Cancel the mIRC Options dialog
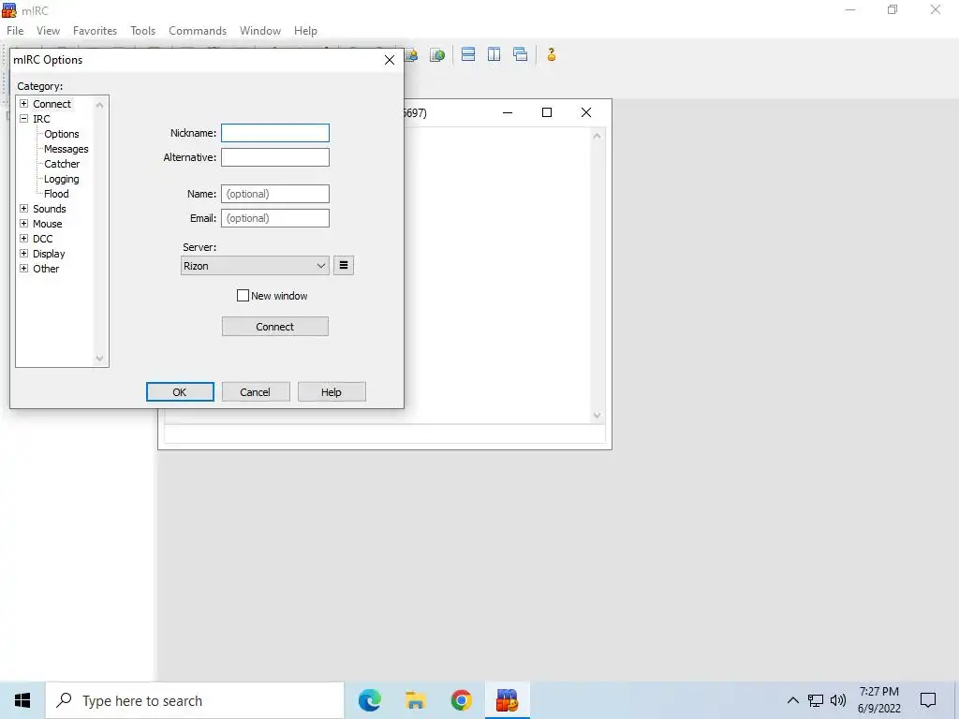Viewport: 959px width, 719px height. [x=255, y=392]
